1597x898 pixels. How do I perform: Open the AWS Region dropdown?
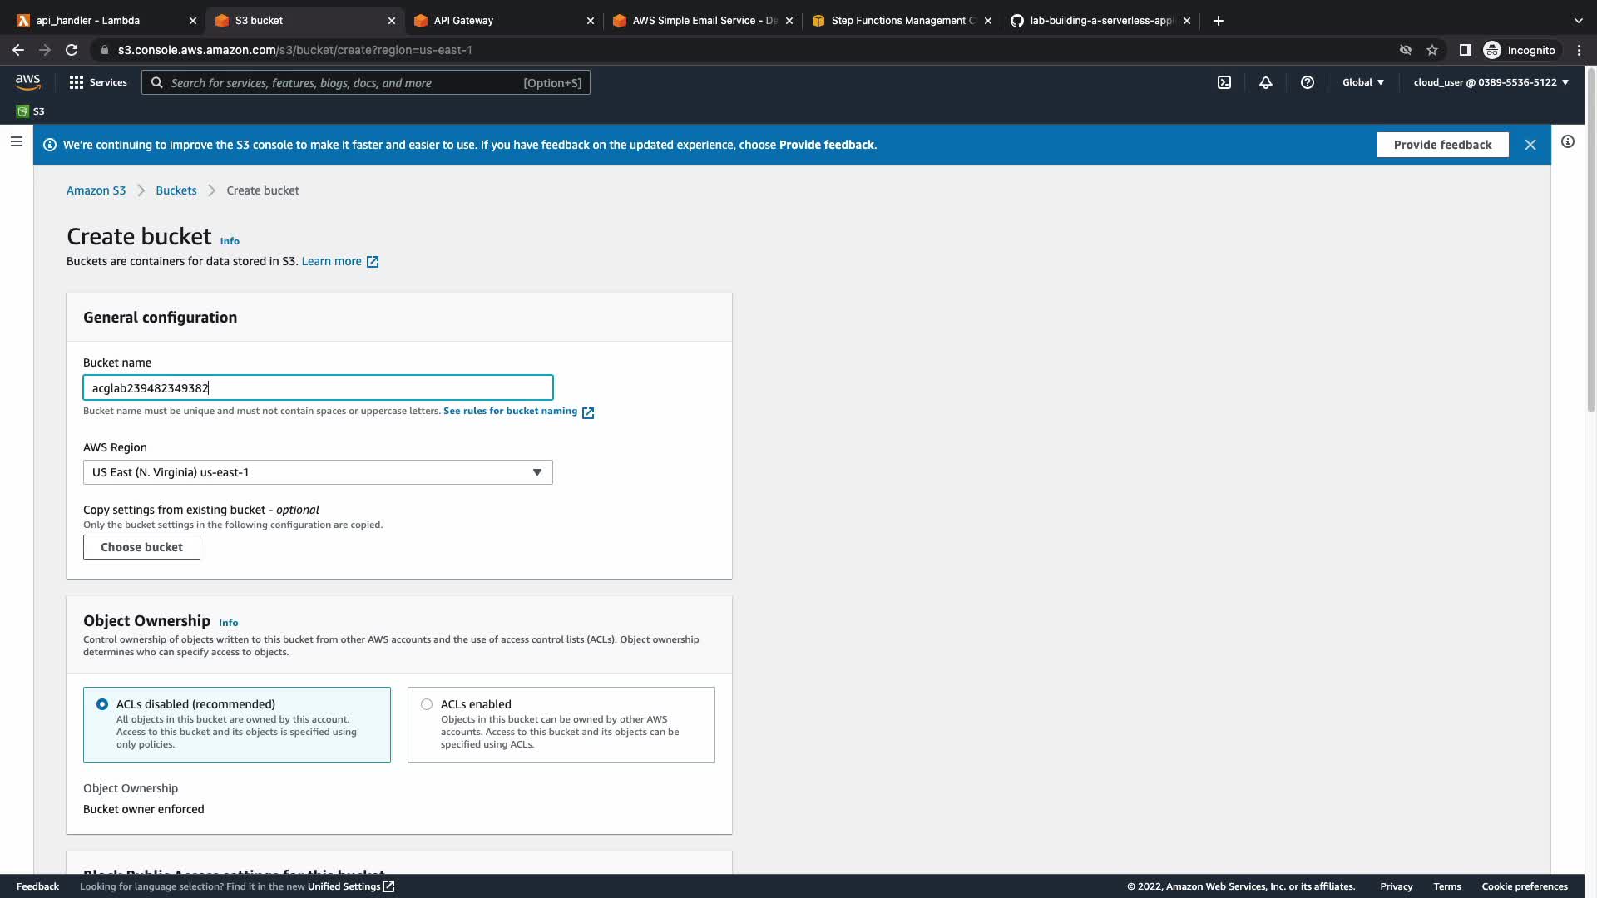[x=317, y=472]
